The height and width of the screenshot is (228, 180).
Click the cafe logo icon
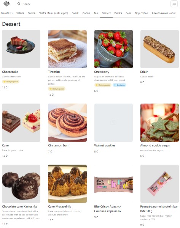point(6,4)
